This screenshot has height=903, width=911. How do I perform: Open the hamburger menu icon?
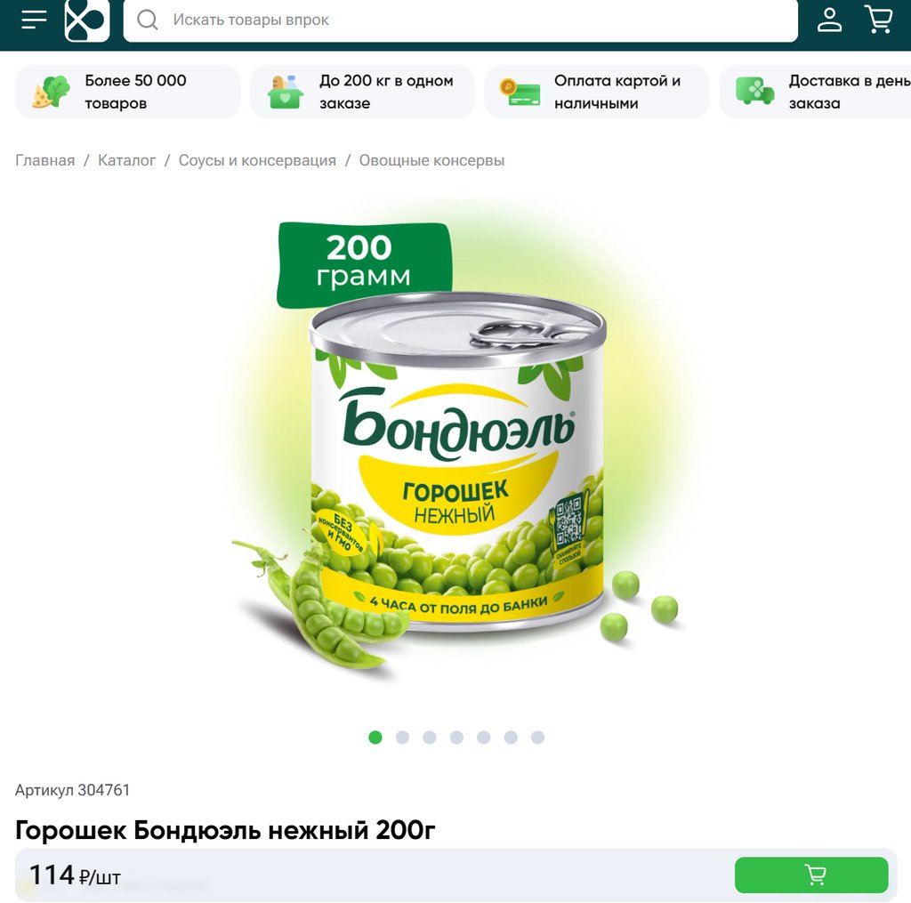[34, 20]
